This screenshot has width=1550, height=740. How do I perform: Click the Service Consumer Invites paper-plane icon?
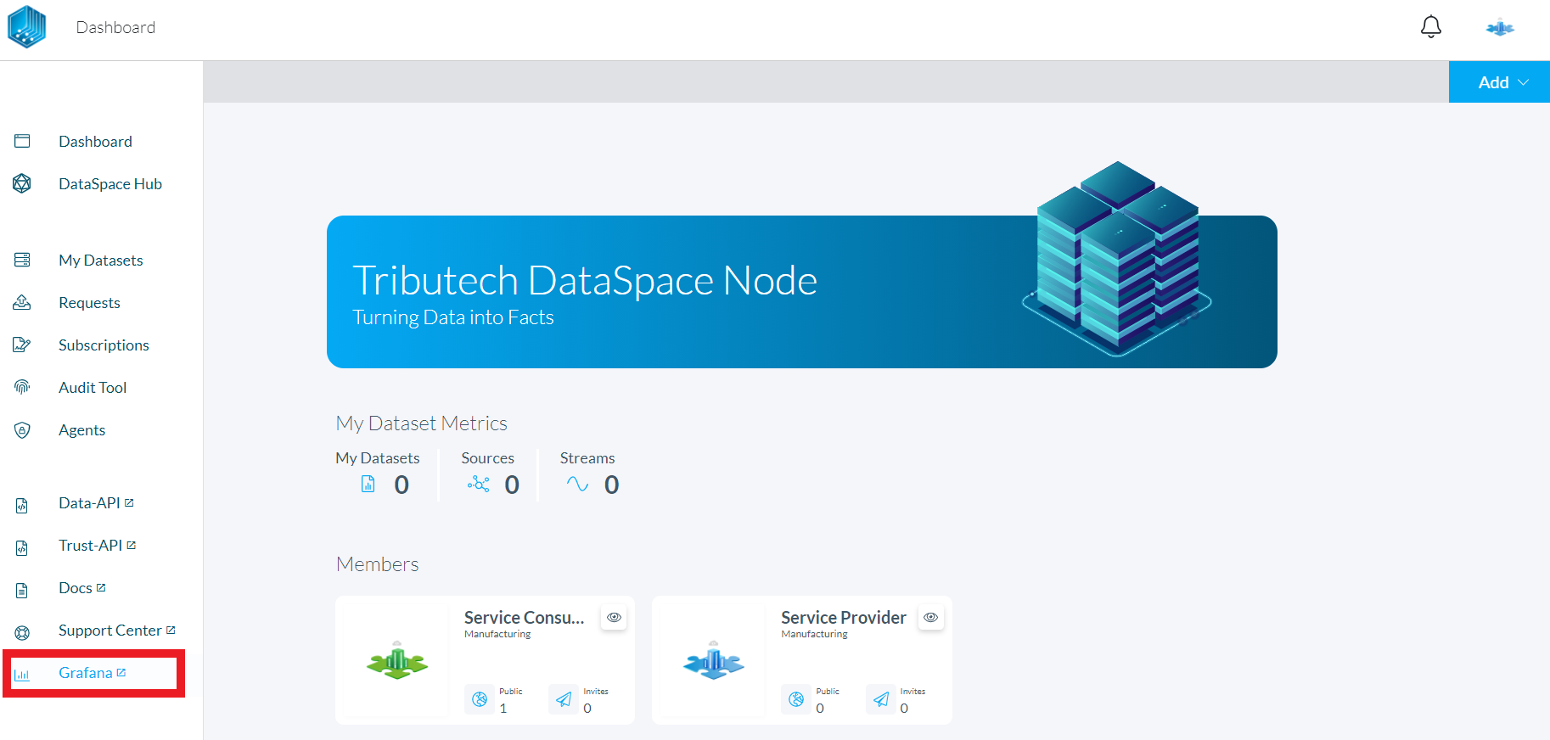pyautogui.click(x=564, y=699)
